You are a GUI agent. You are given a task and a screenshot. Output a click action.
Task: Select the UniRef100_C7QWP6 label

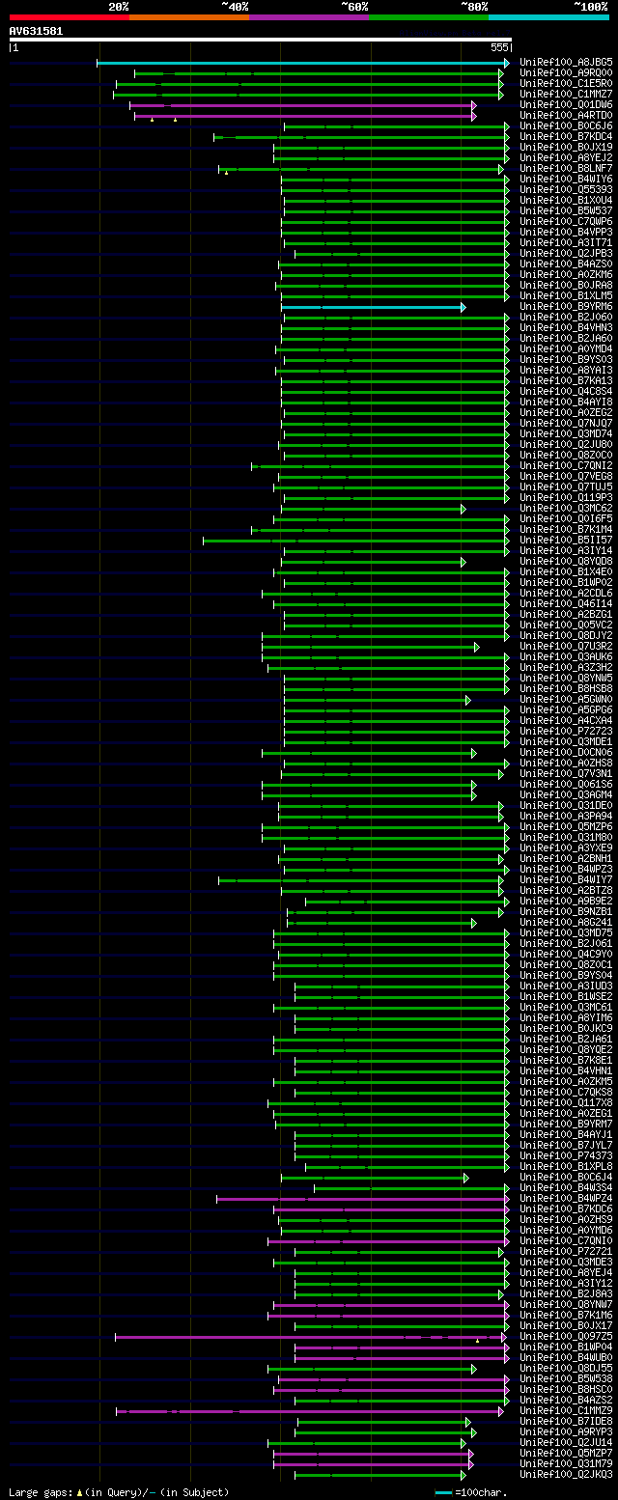[x=566, y=222]
